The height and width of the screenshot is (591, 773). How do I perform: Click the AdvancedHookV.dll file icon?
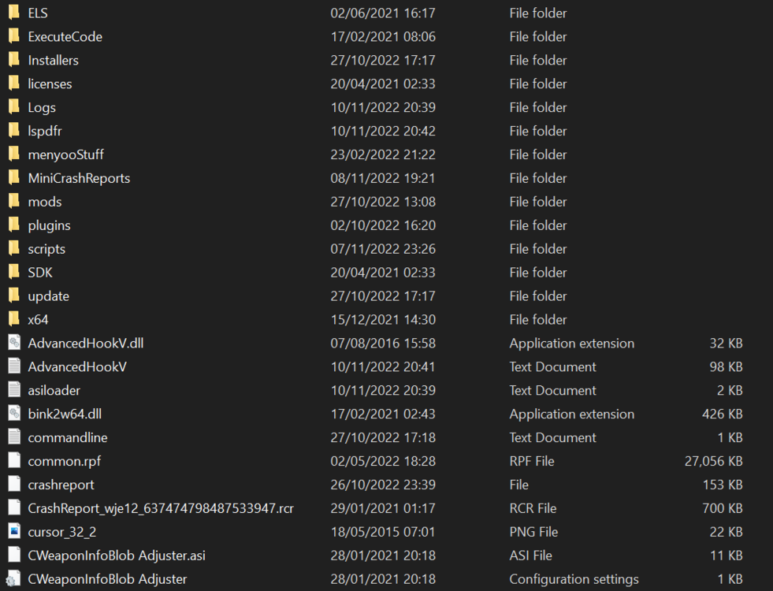[14, 343]
